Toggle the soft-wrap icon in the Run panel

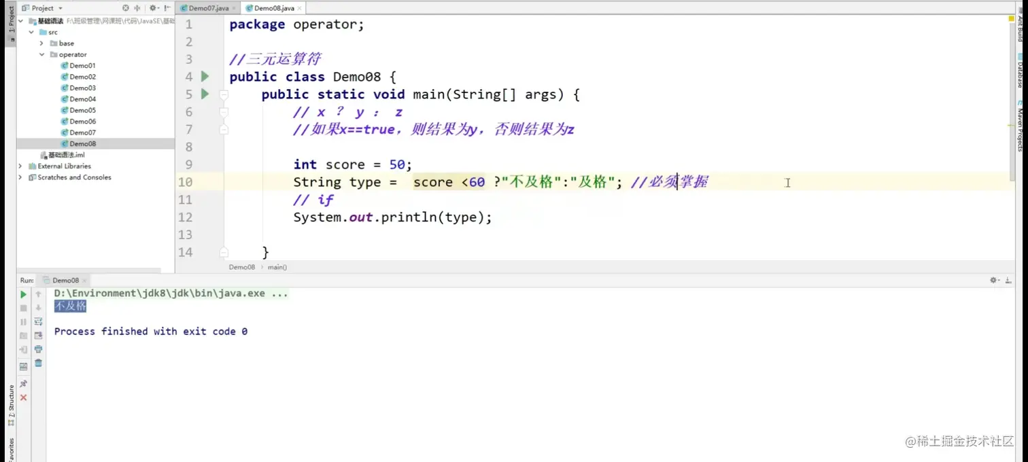(38, 321)
